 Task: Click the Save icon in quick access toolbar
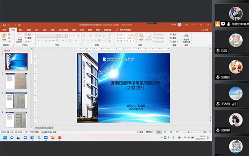pos(4,25)
